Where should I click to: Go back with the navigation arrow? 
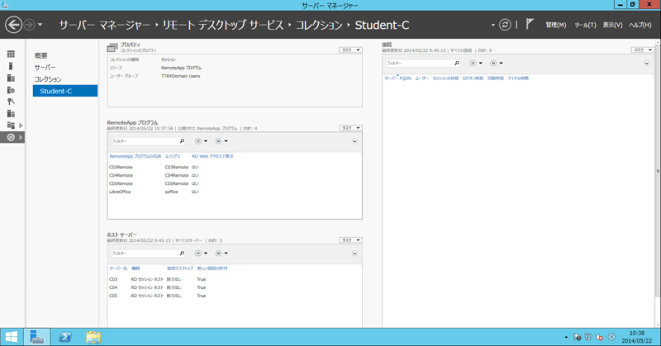tap(13, 25)
